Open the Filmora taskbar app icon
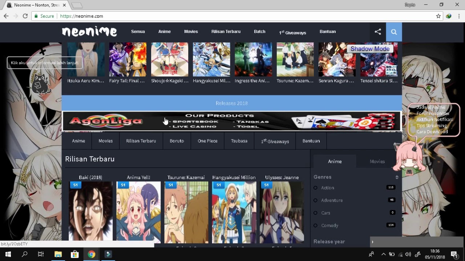Screen dimensions: 465x261 tap(108, 254)
